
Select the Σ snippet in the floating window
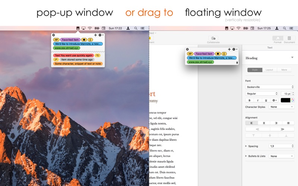[224, 54]
